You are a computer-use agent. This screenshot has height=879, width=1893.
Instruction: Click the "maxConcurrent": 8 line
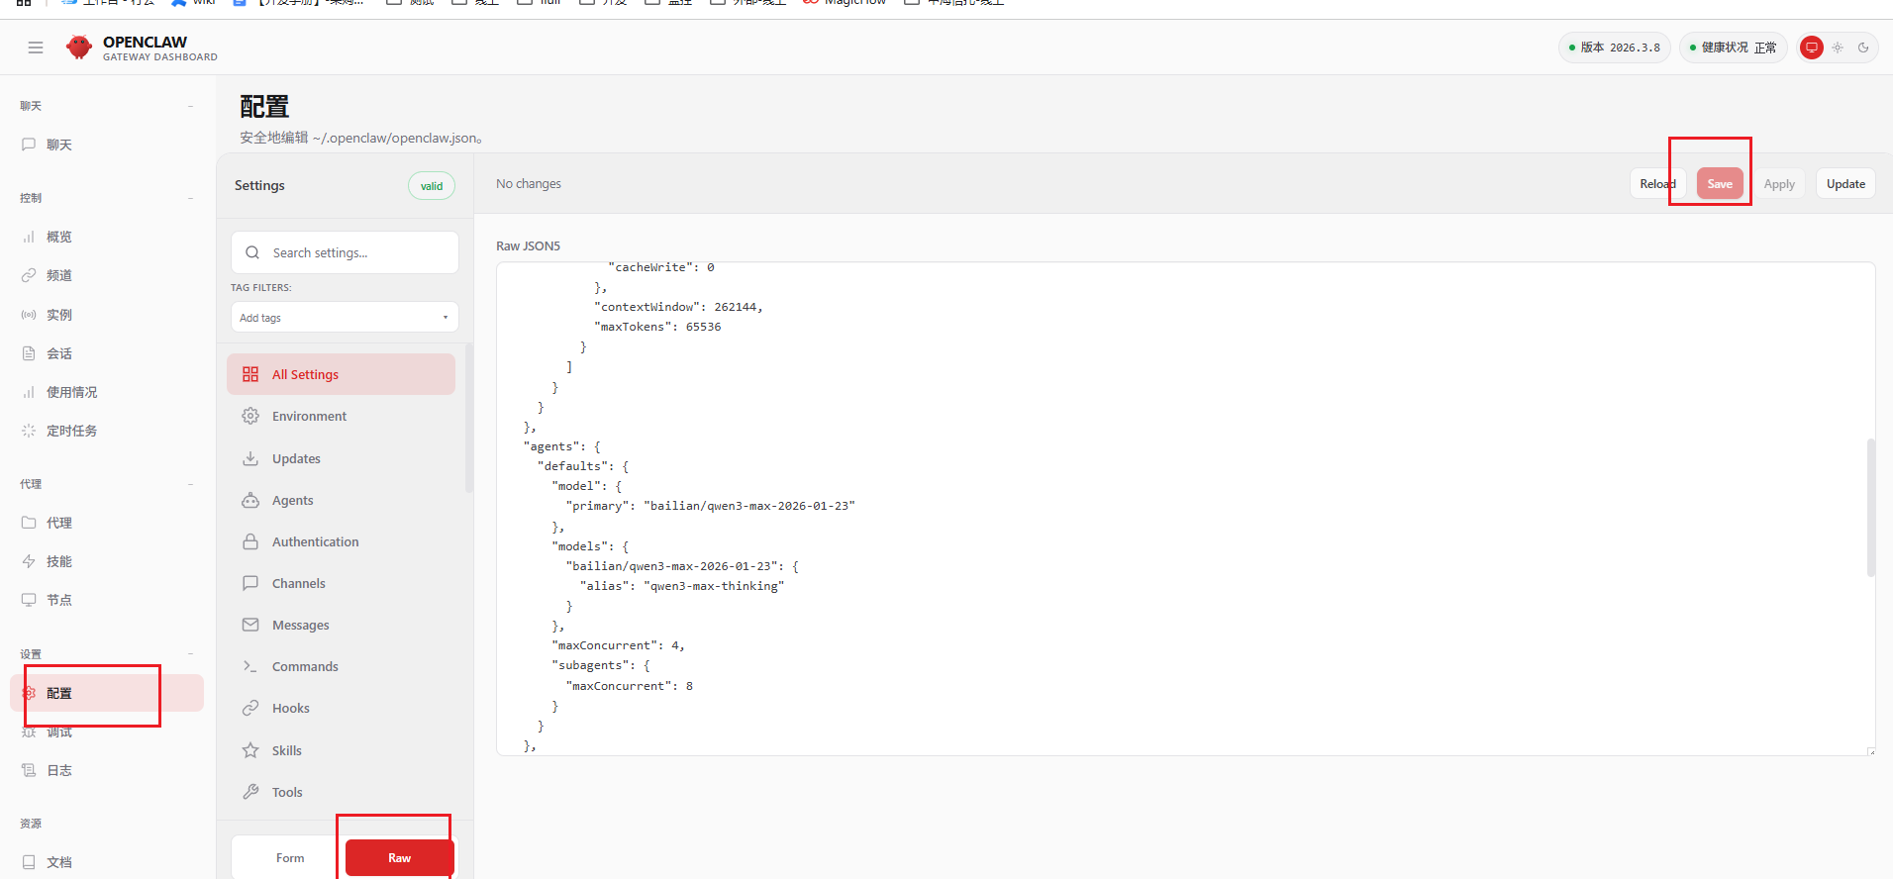click(629, 686)
